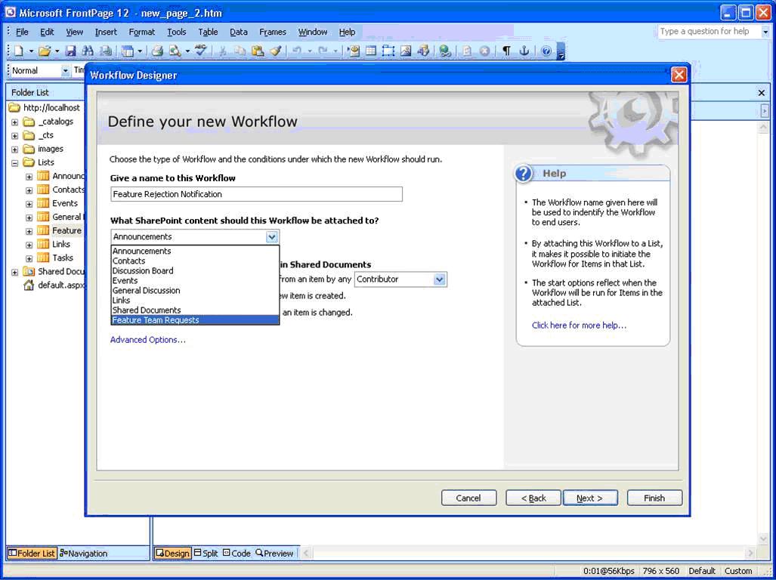The height and width of the screenshot is (580, 776).
Task: Click the Publish Site toolbar icon
Action: click(x=106, y=51)
